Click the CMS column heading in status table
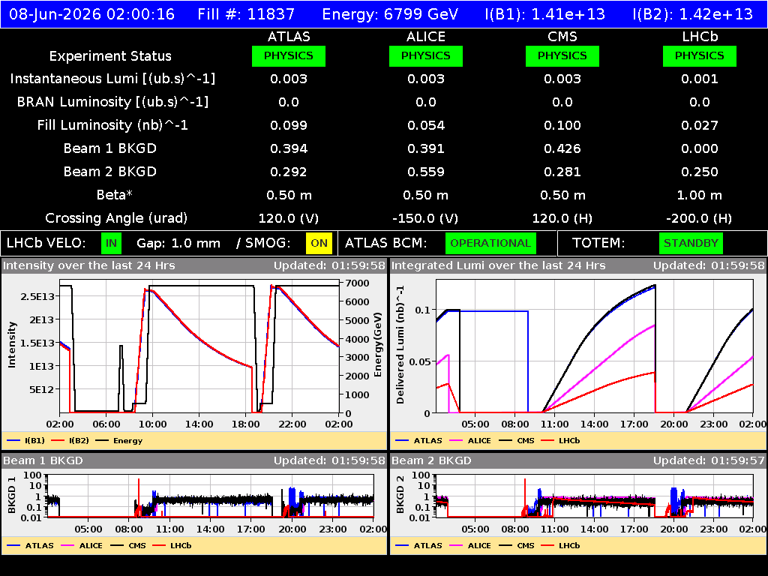Screen dimensions: 768x576 (x=562, y=37)
